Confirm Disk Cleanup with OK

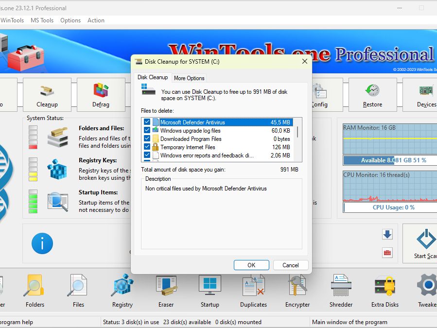point(251,265)
